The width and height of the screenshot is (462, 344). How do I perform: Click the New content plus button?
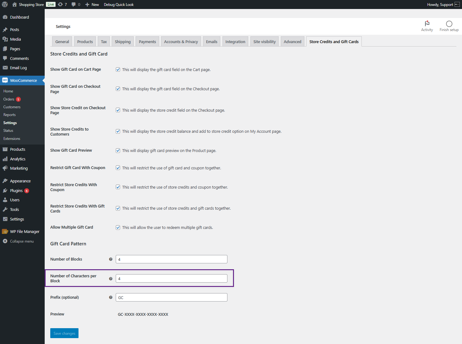[x=92, y=4]
